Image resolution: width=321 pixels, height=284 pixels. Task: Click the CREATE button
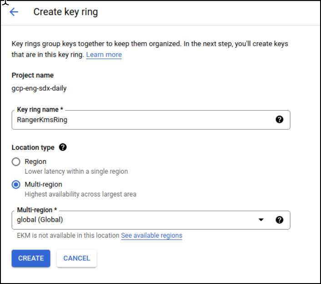point(31,259)
